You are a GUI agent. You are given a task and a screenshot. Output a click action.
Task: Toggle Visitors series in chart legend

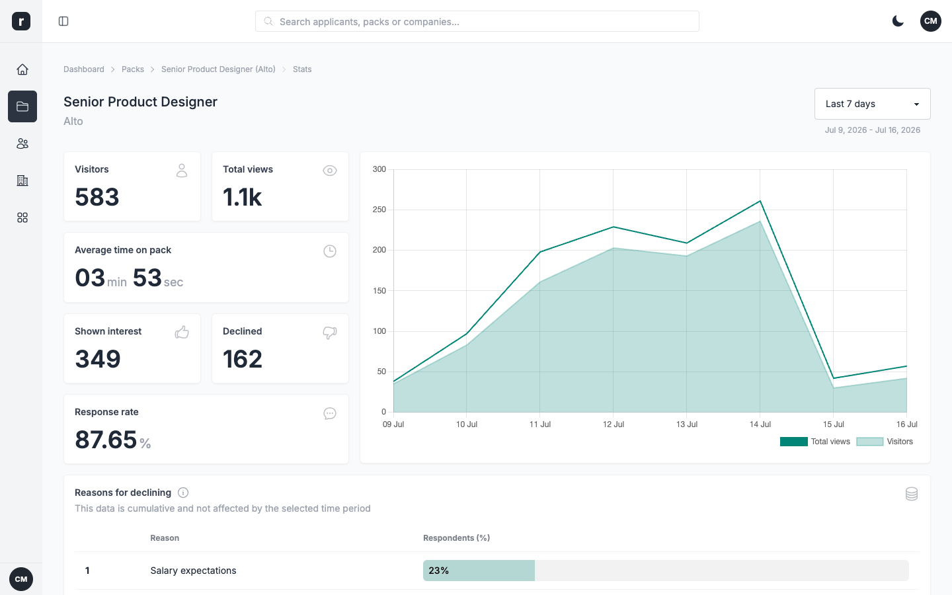click(885, 442)
